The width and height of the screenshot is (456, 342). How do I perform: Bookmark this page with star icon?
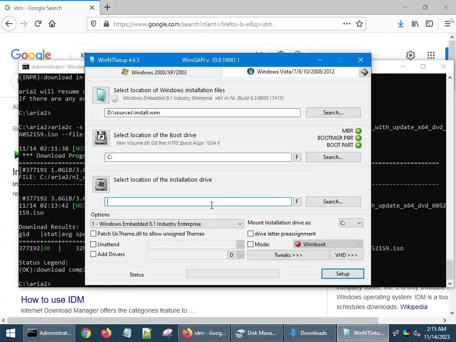tap(359, 24)
